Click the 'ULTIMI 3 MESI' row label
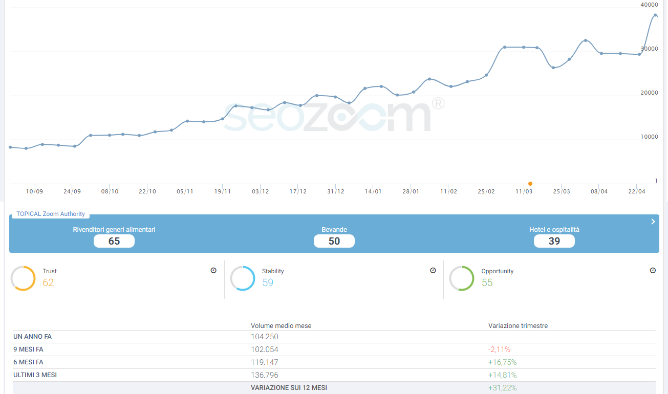The width and height of the screenshot is (668, 394). click(35, 375)
